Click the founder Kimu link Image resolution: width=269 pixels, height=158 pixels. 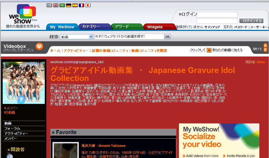coord(261,62)
